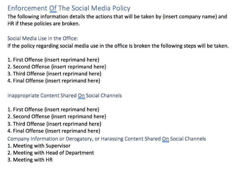The width and height of the screenshot is (236, 175).
Task: Click the "Social Media Use in the Office:" subheading
Action: 43,38
